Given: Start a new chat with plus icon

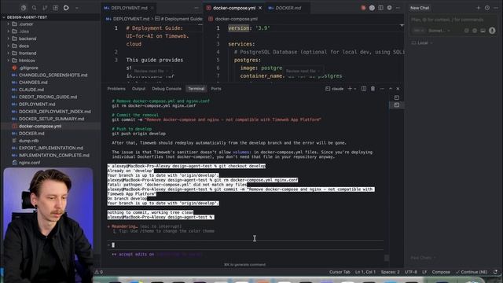Looking at the screenshot, I should click(479, 8).
